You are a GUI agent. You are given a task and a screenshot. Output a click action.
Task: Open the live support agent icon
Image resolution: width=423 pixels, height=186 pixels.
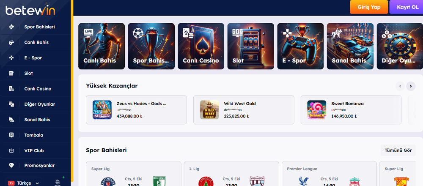(x=58, y=182)
